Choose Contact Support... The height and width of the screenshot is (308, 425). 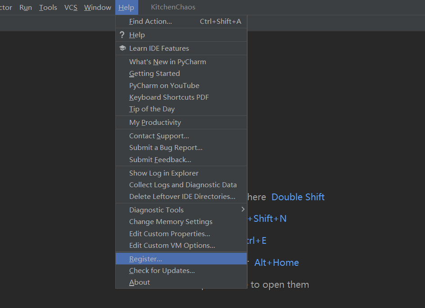[181, 136]
